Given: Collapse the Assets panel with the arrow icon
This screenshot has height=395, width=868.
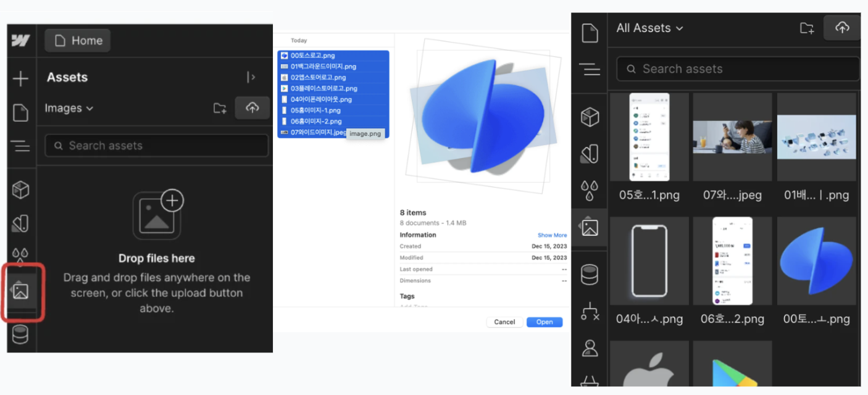Looking at the screenshot, I should pos(251,77).
